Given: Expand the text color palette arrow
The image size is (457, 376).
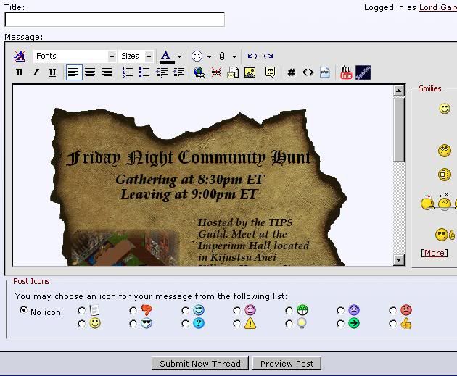Looking at the screenshot, I should tap(179, 57).
